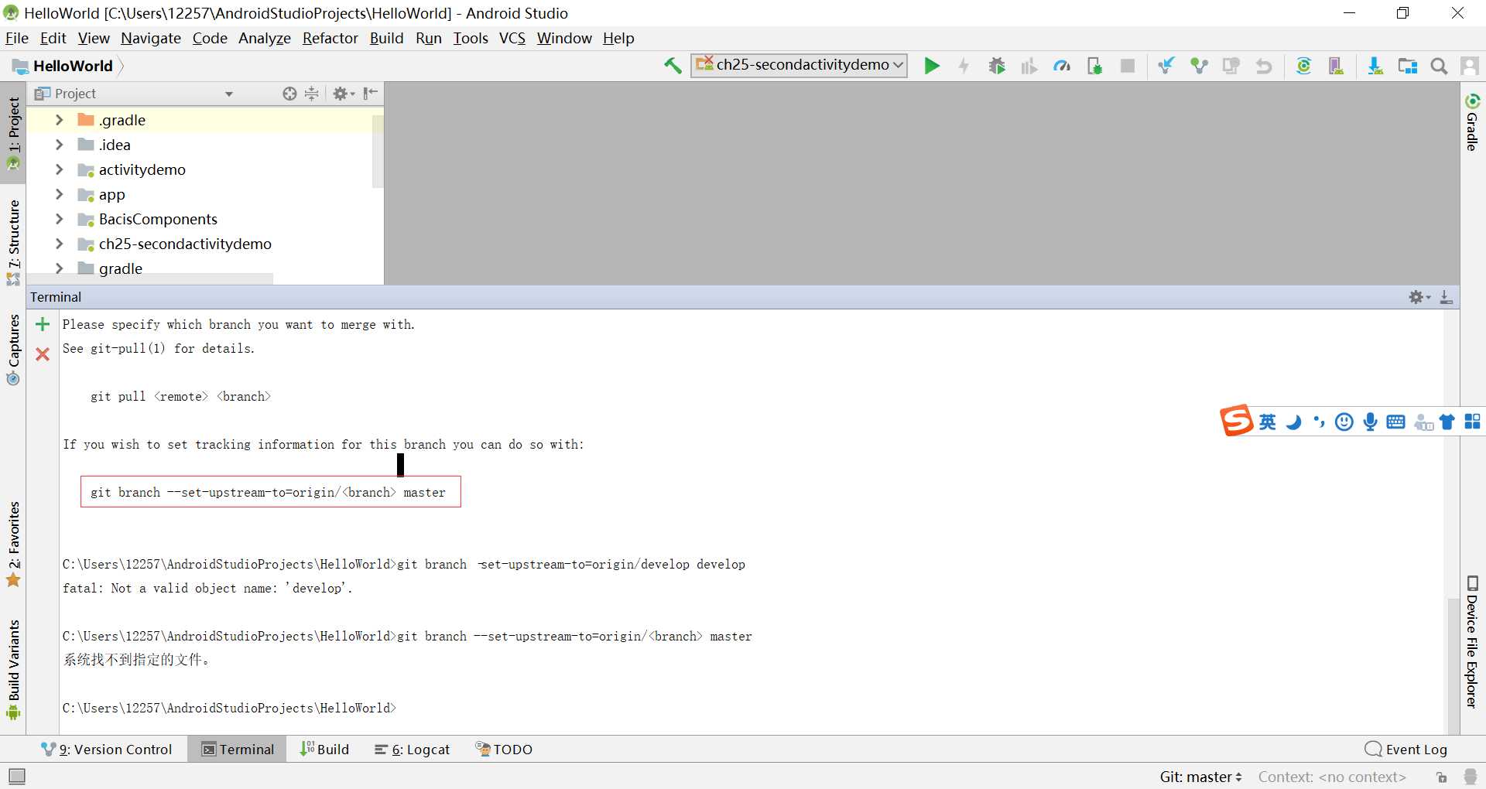
Task: Switch to the Logcat tab
Action: click(x=412, y=749)
